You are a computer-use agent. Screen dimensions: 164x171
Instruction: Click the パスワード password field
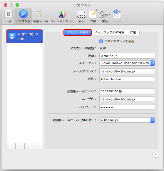point(127,107)
